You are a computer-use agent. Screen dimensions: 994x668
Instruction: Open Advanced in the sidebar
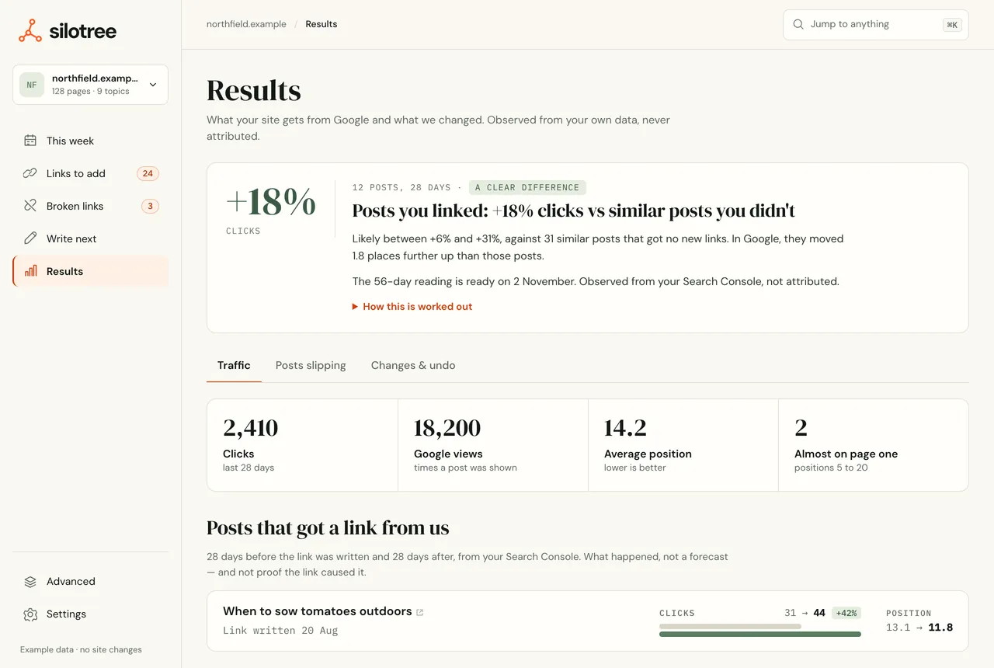(x=90, y=581)
